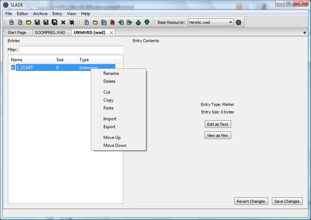Image resolution: width=311 pixels, height=220 pixels.
Task: Click the Move Up green arrow icon
Action: pos(138,22)
